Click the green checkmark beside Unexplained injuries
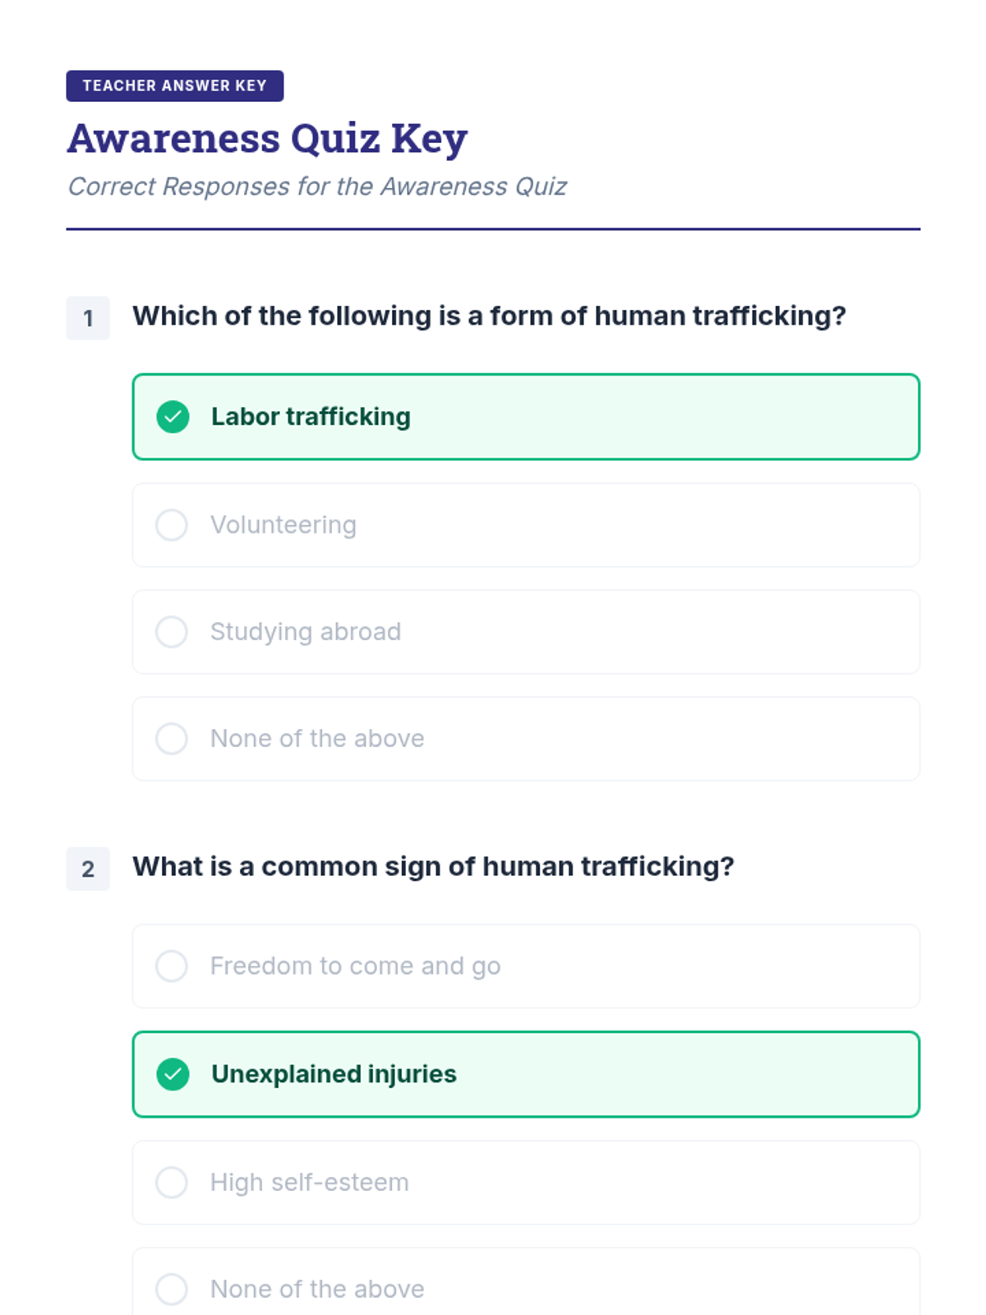986x1315 pixels. click(173, 1074)
